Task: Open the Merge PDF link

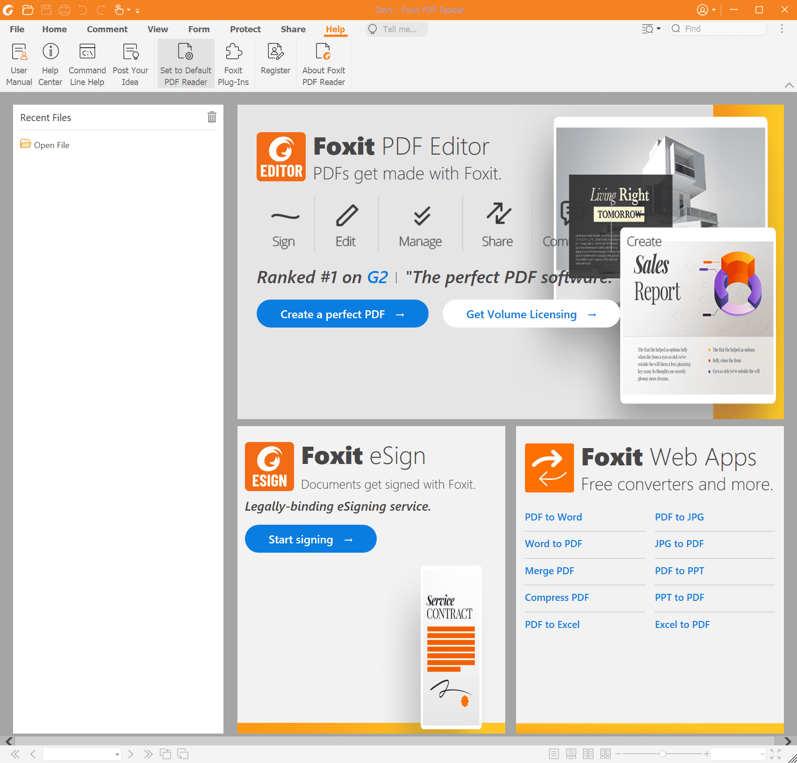Action: 549,570
